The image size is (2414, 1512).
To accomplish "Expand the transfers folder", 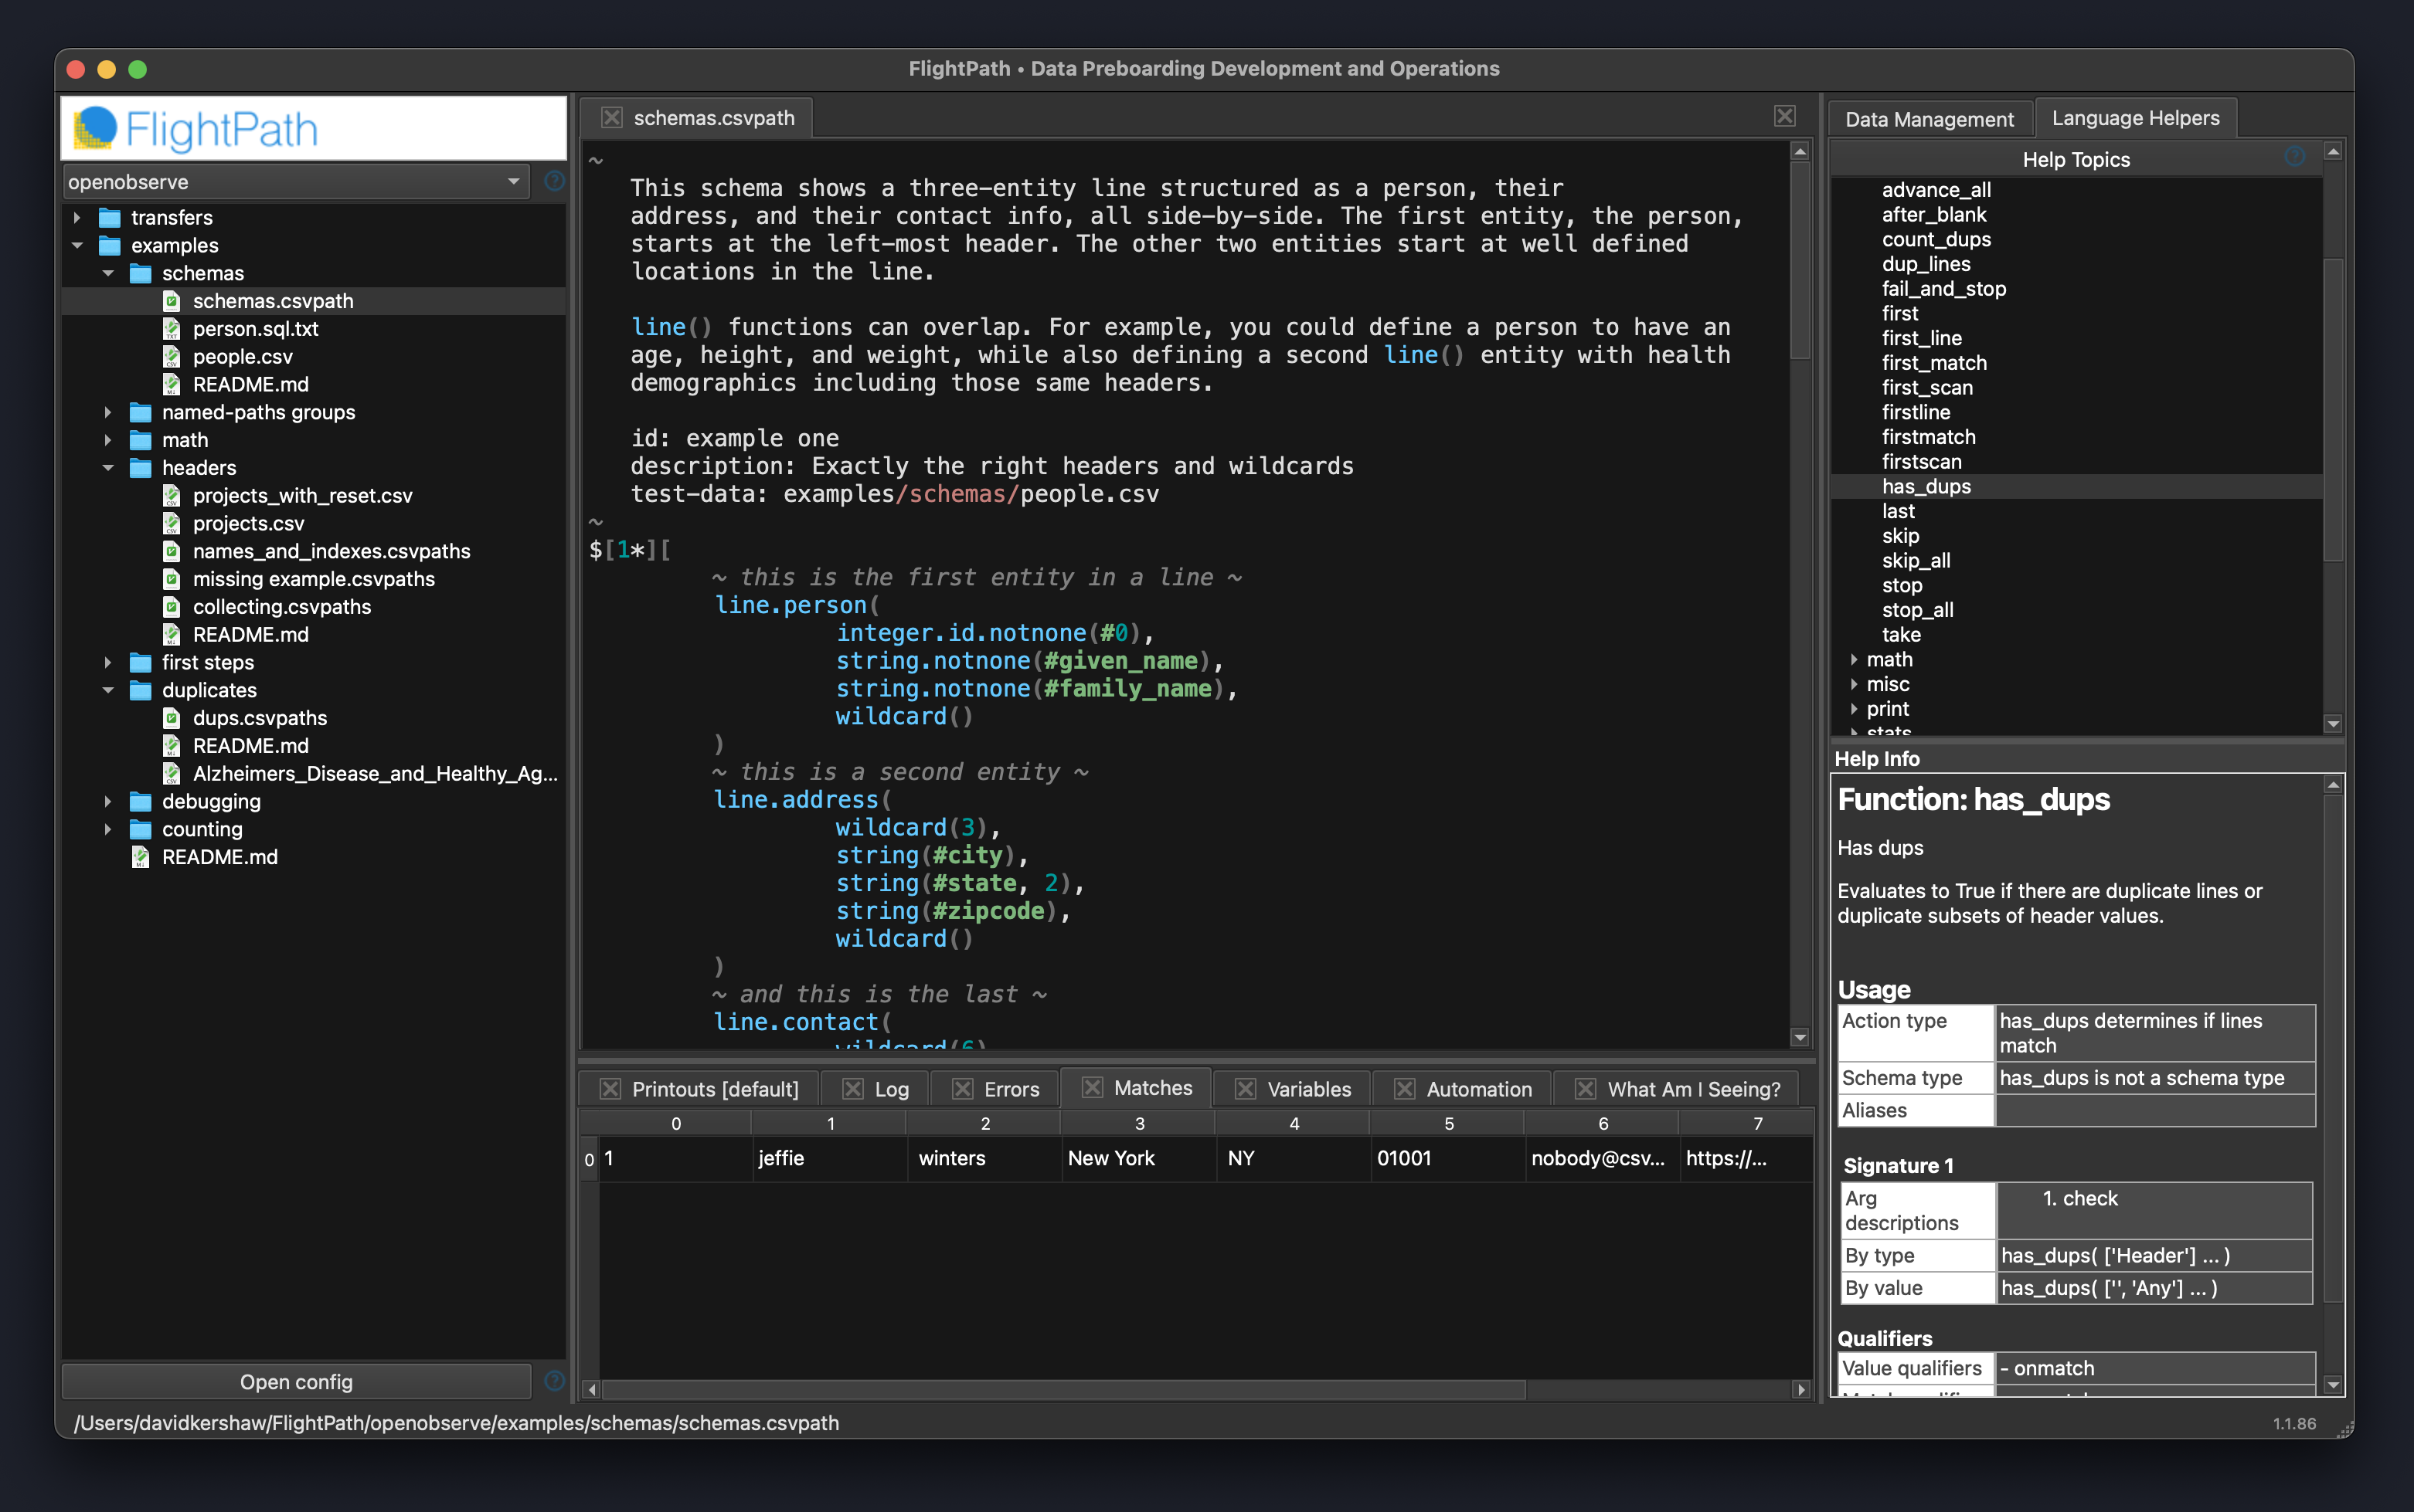I will 77,217.
